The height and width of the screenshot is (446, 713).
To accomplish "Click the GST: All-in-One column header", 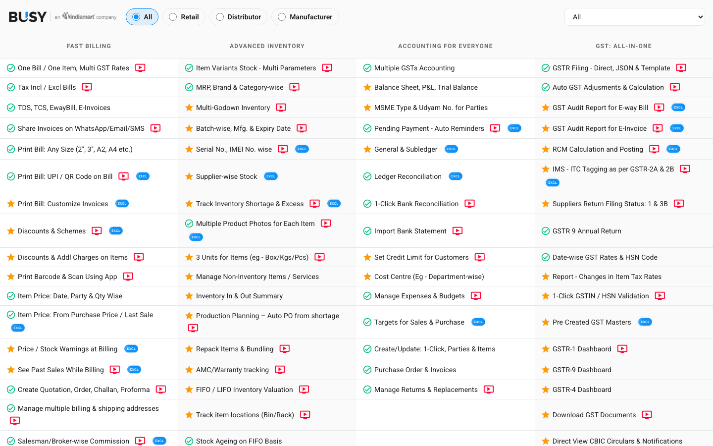I will tap(624, 46).
